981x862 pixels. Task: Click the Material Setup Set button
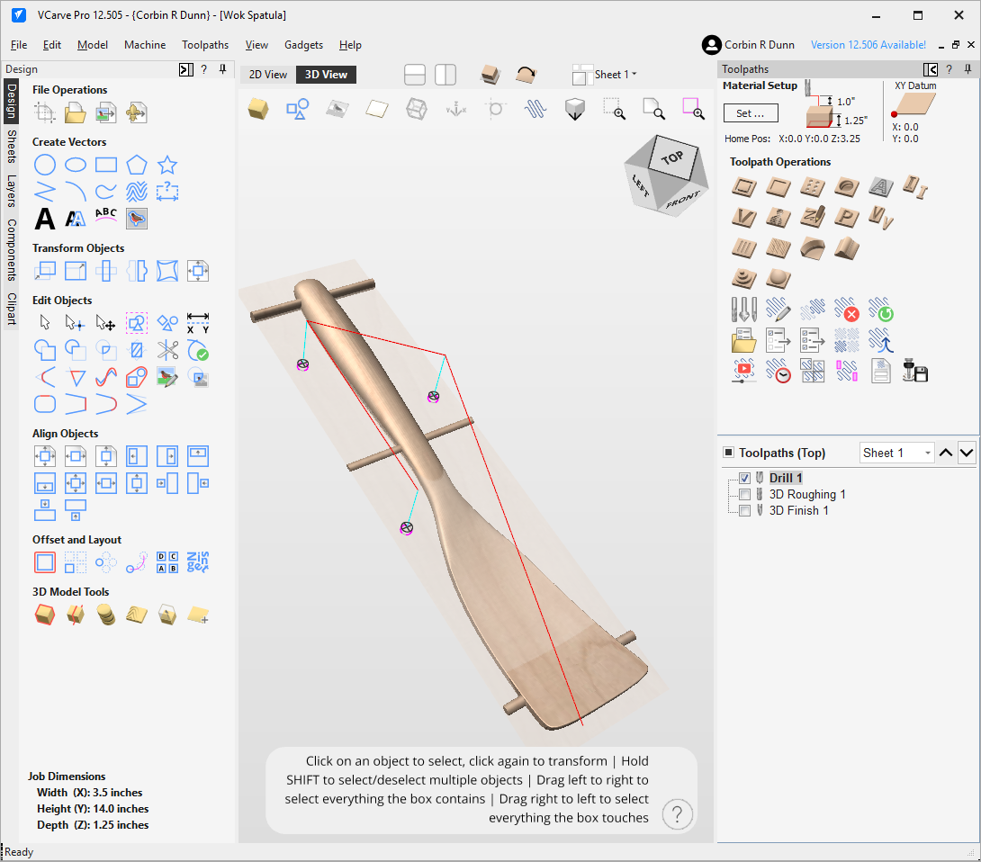tap(751, 113)
